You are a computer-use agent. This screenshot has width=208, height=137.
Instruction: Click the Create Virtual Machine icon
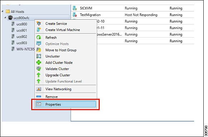point(39,30)
